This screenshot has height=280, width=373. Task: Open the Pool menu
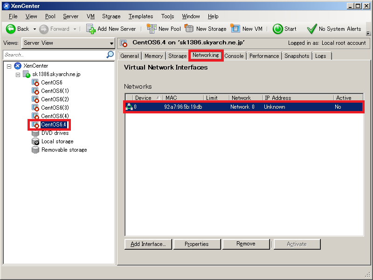click(x=50, y=16)
